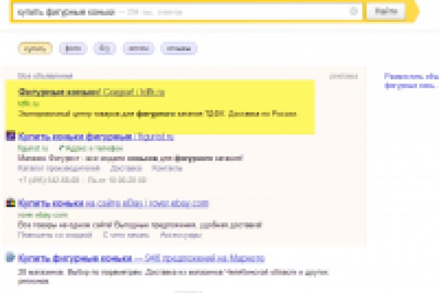Select the third short suggestion chip
This screenshot has height=293, width=439.
click(x=104, y=48)
